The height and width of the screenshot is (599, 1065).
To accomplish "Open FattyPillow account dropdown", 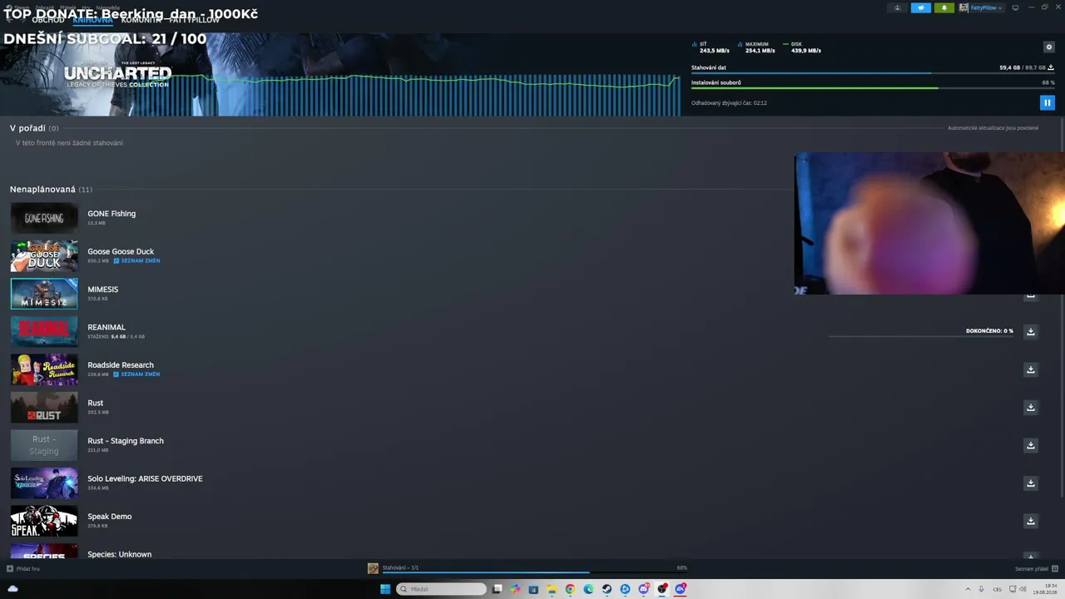I will (981, 7).
